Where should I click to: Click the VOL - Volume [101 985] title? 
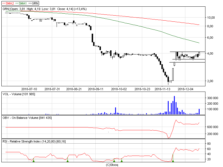[x=19, y=94]
